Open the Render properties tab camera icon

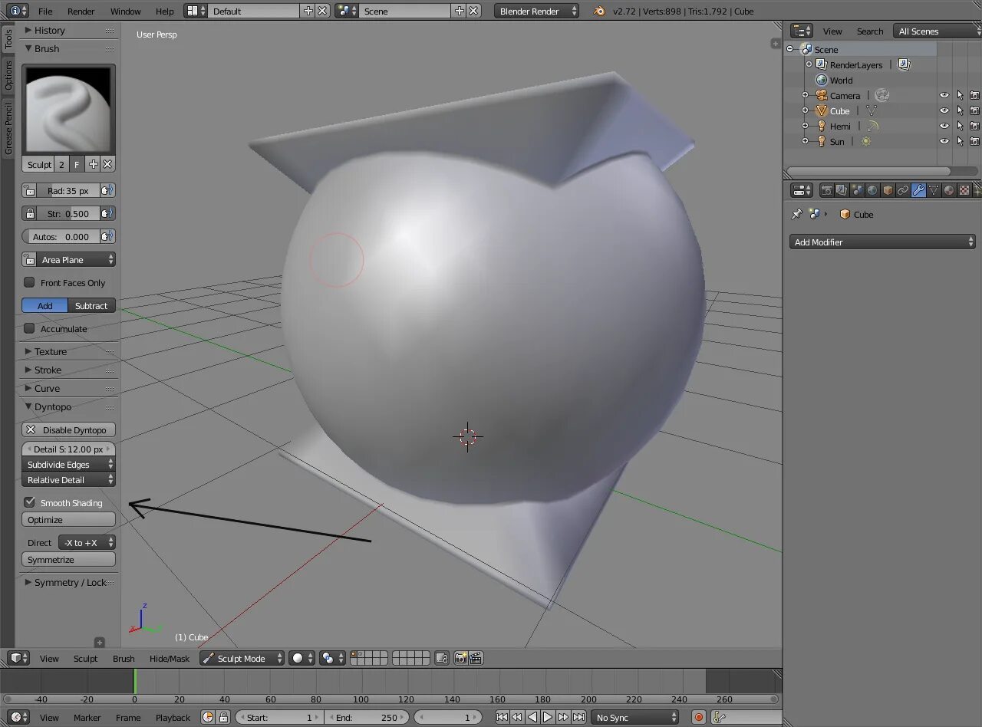coord(827,190)
